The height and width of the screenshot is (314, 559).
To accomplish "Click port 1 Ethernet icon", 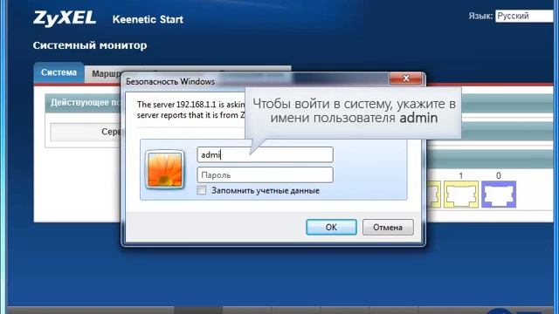I will (461, 195).
